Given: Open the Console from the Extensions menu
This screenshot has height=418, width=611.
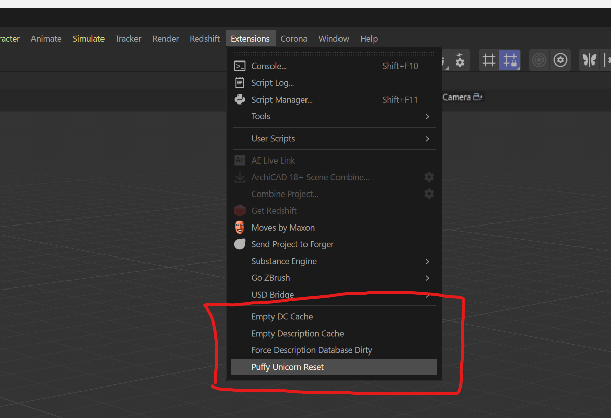Looking at the screenshot, I should [334, 66].
